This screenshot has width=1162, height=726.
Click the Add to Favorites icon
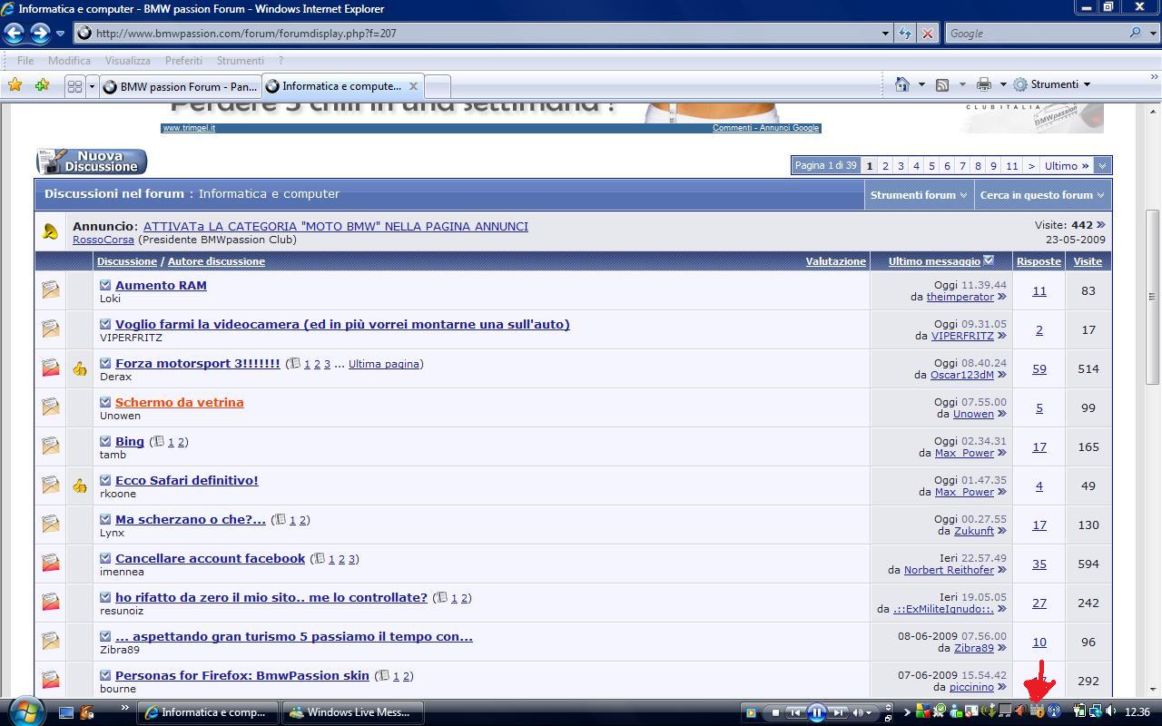(x=42, y=85)
